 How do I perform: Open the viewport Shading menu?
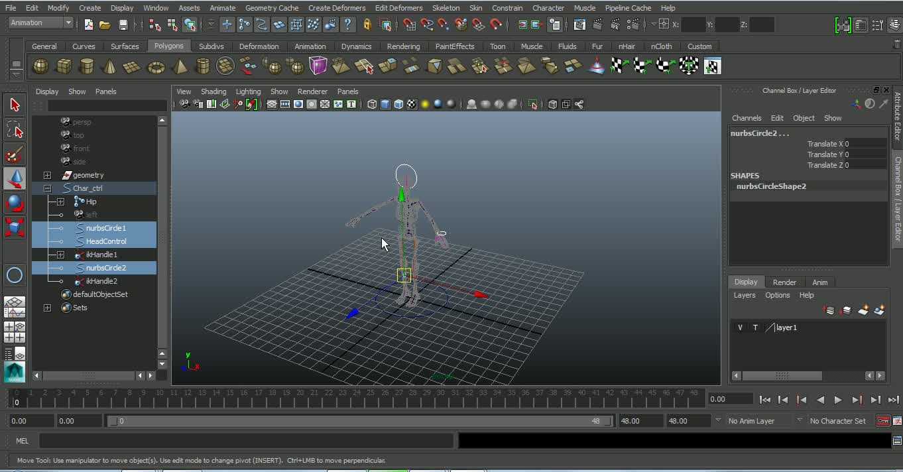pyautogui.click(x=213, y=91)
